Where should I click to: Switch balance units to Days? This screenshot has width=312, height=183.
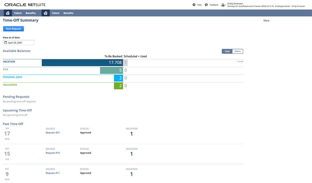(x=227, y=51)
